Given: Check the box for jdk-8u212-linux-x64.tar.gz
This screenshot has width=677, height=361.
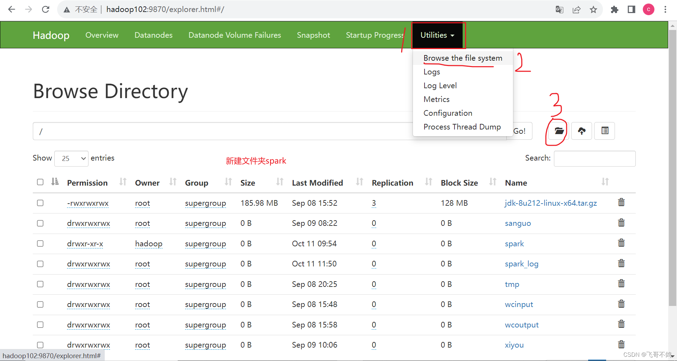Looking at the screenshot, I should [x=40, y=203].
